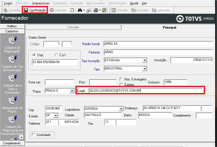This screenshot has width=217, height=147.
Task: Open Cadastro de nr Série x Fornecedor icon
Action: (12, 78)
